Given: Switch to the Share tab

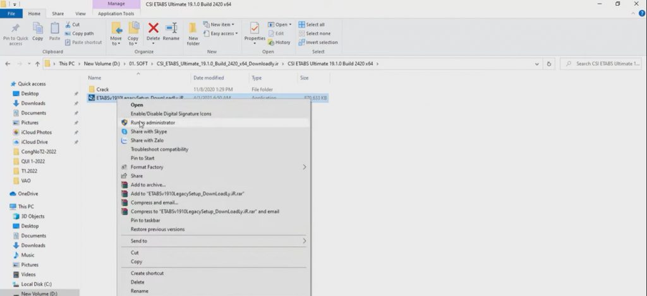Looking at the screenshot, I should (57, 14).
